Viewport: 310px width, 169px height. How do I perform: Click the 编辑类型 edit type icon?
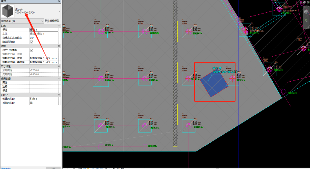click(x=47, y=21)
